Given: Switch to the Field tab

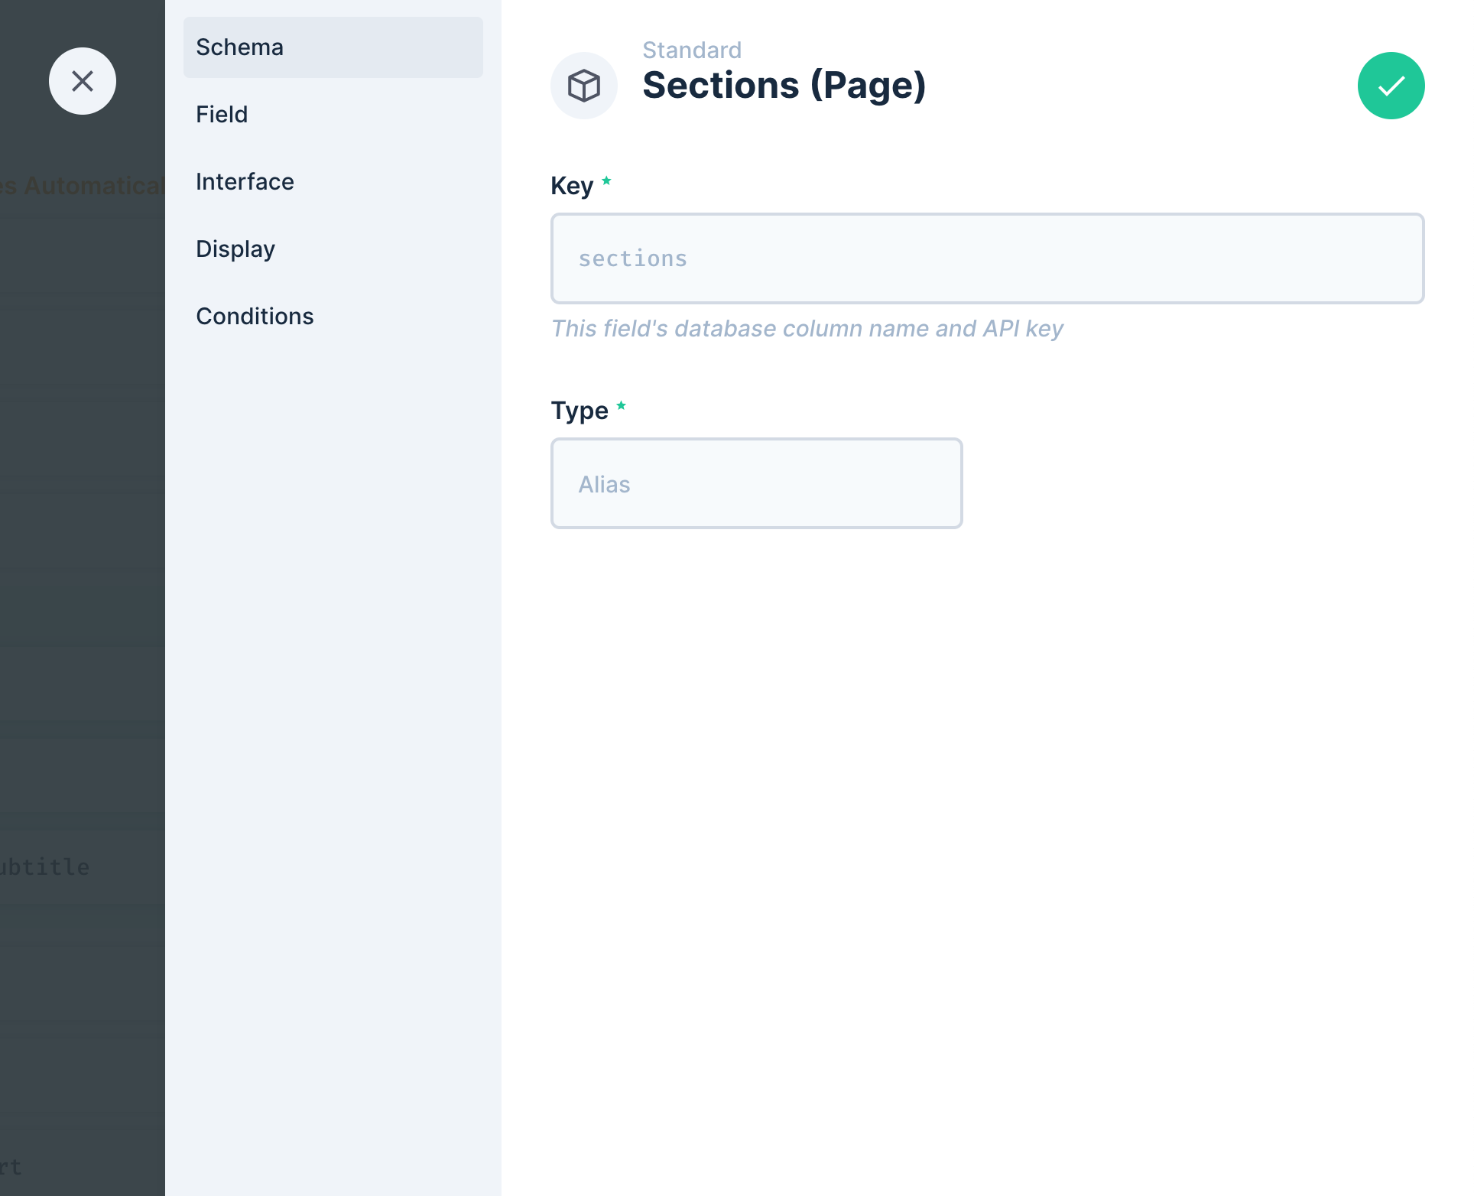Looking at the screenshot, I should (333, 115).
